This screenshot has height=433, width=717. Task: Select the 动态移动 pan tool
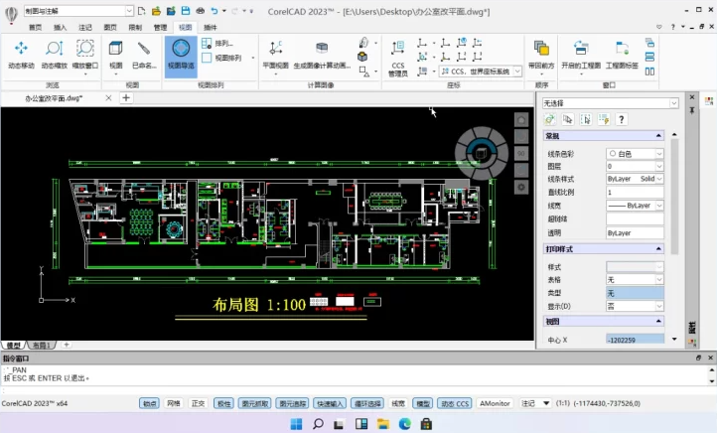(21, 54)
